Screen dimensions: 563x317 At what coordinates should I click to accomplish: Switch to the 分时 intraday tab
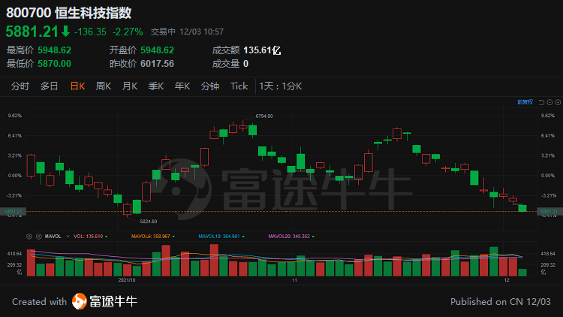pos(20,86)
